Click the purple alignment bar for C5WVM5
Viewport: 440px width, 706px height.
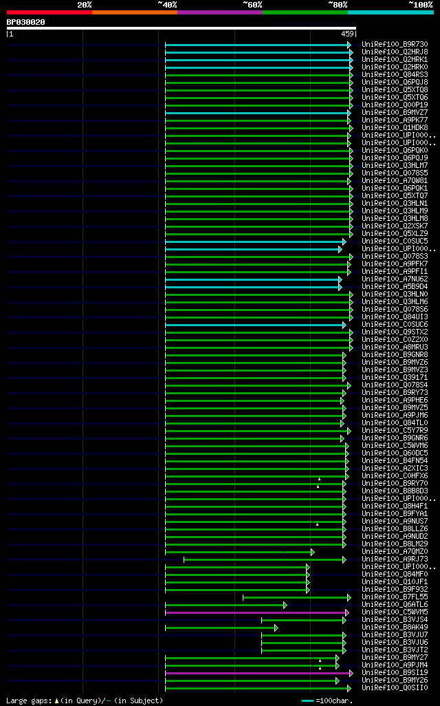tap(257, 613)
